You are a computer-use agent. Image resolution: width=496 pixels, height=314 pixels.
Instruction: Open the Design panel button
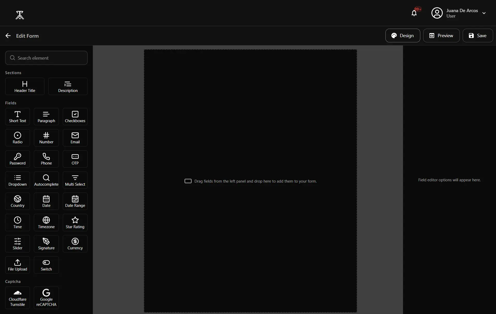pyautogui.click(x=402, y=36)
